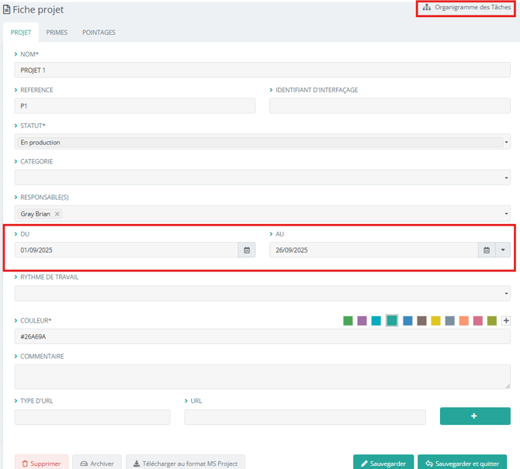Click the green plus button to add URL
This screenshot has height=469, width=520.
click(x=474, y=416)
